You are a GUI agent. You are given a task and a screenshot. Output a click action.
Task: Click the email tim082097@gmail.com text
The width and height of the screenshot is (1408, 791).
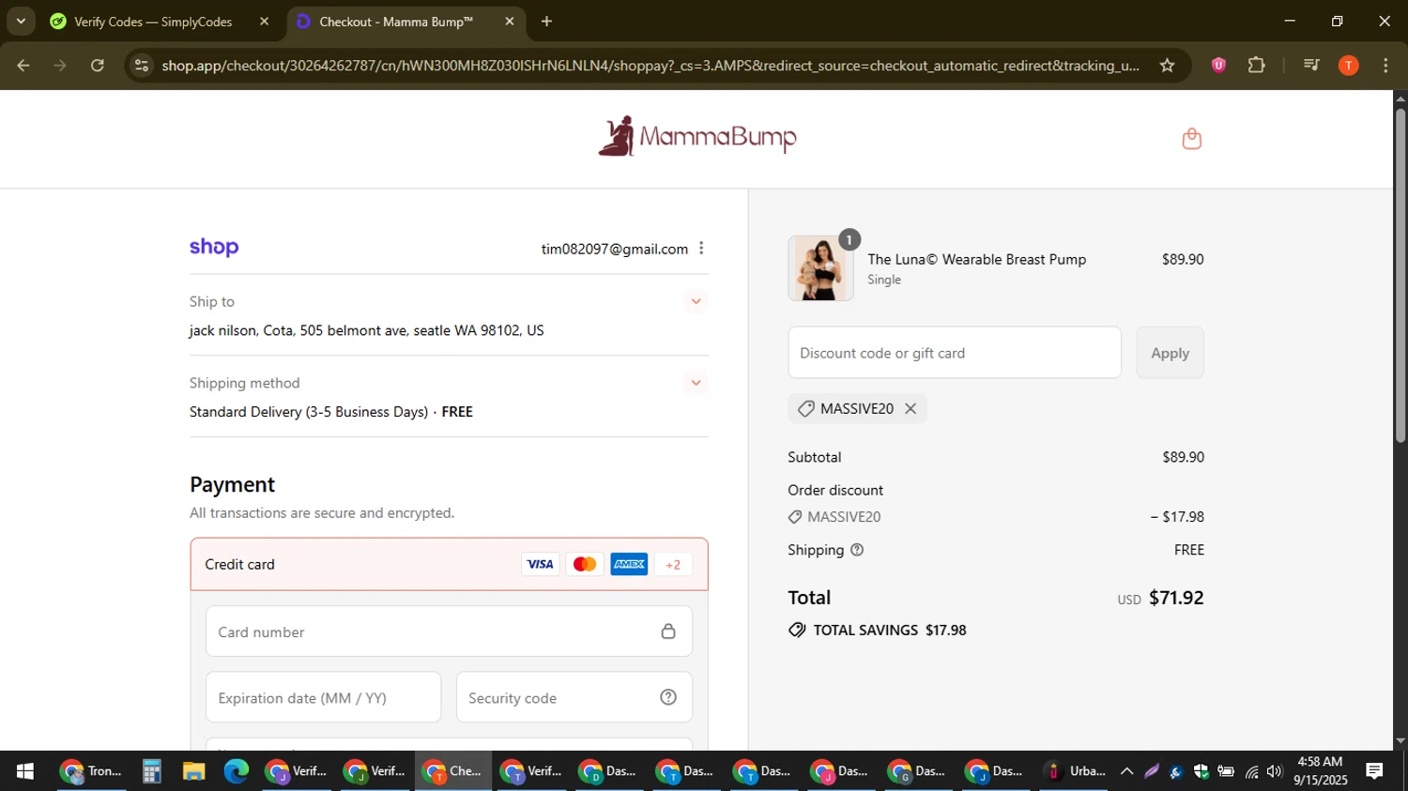click(614, 249)
